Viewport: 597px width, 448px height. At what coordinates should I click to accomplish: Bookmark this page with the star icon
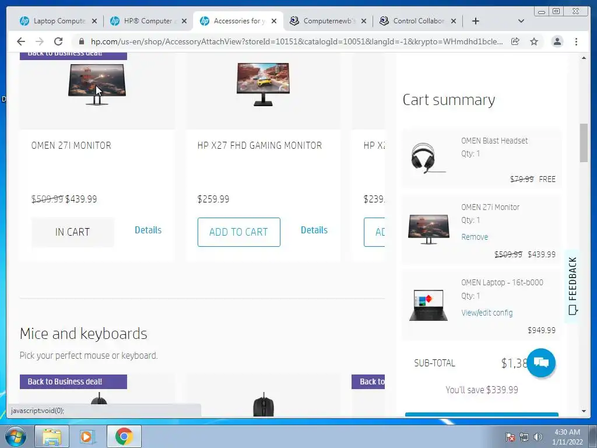click(x=534, y=41)
